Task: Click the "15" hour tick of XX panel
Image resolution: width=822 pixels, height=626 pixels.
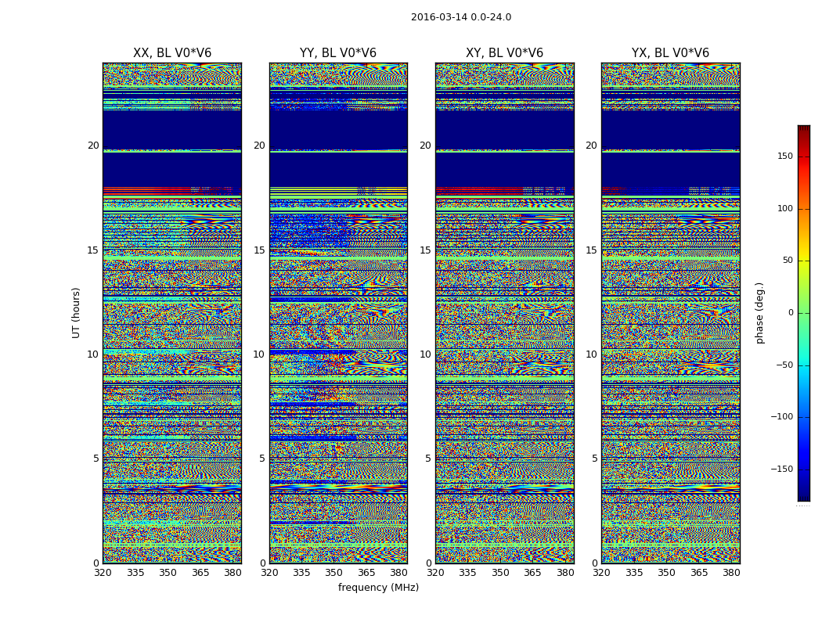Action: tap(93, 250)
